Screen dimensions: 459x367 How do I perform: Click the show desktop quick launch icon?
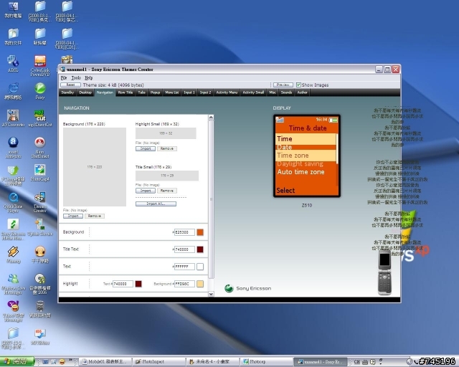[x=45, y=362]
